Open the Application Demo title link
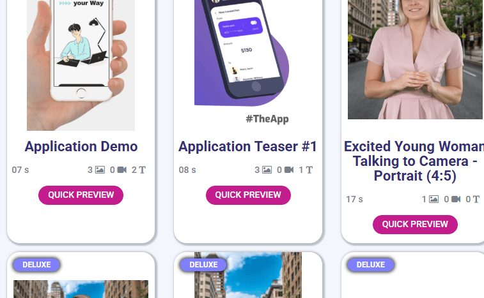 point(81,146)
